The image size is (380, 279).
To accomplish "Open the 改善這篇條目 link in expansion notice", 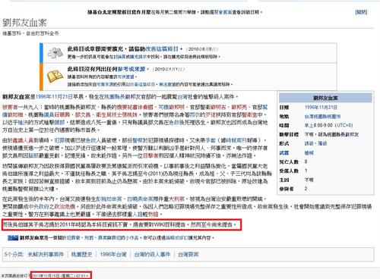I will pyautogui.click(x=161, y=49).
